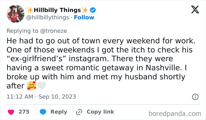Open the tweet info circle icon
This screenshot has width=206, height=120.
[x=195, y=97]
